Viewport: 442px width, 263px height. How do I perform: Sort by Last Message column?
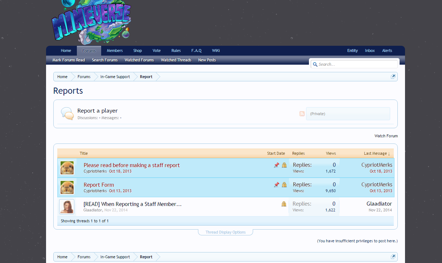click(x=377, y=153)
